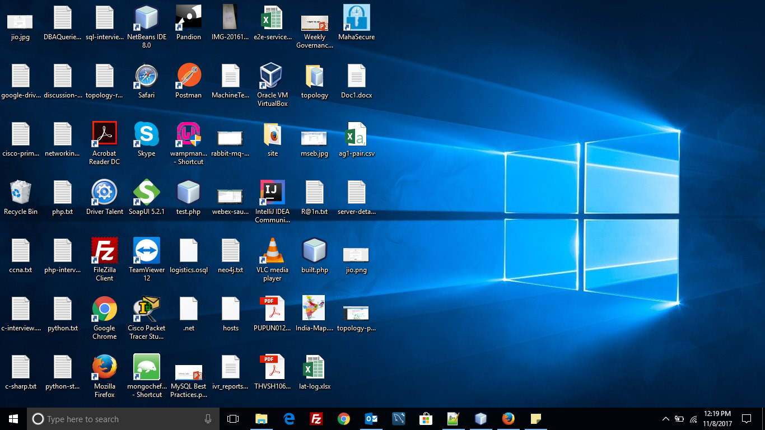Open Outlook from the taskbar

coord(371,419)
